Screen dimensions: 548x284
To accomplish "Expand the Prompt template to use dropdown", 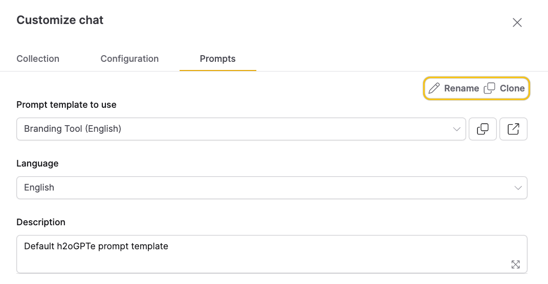I will [x=241, y=129].
